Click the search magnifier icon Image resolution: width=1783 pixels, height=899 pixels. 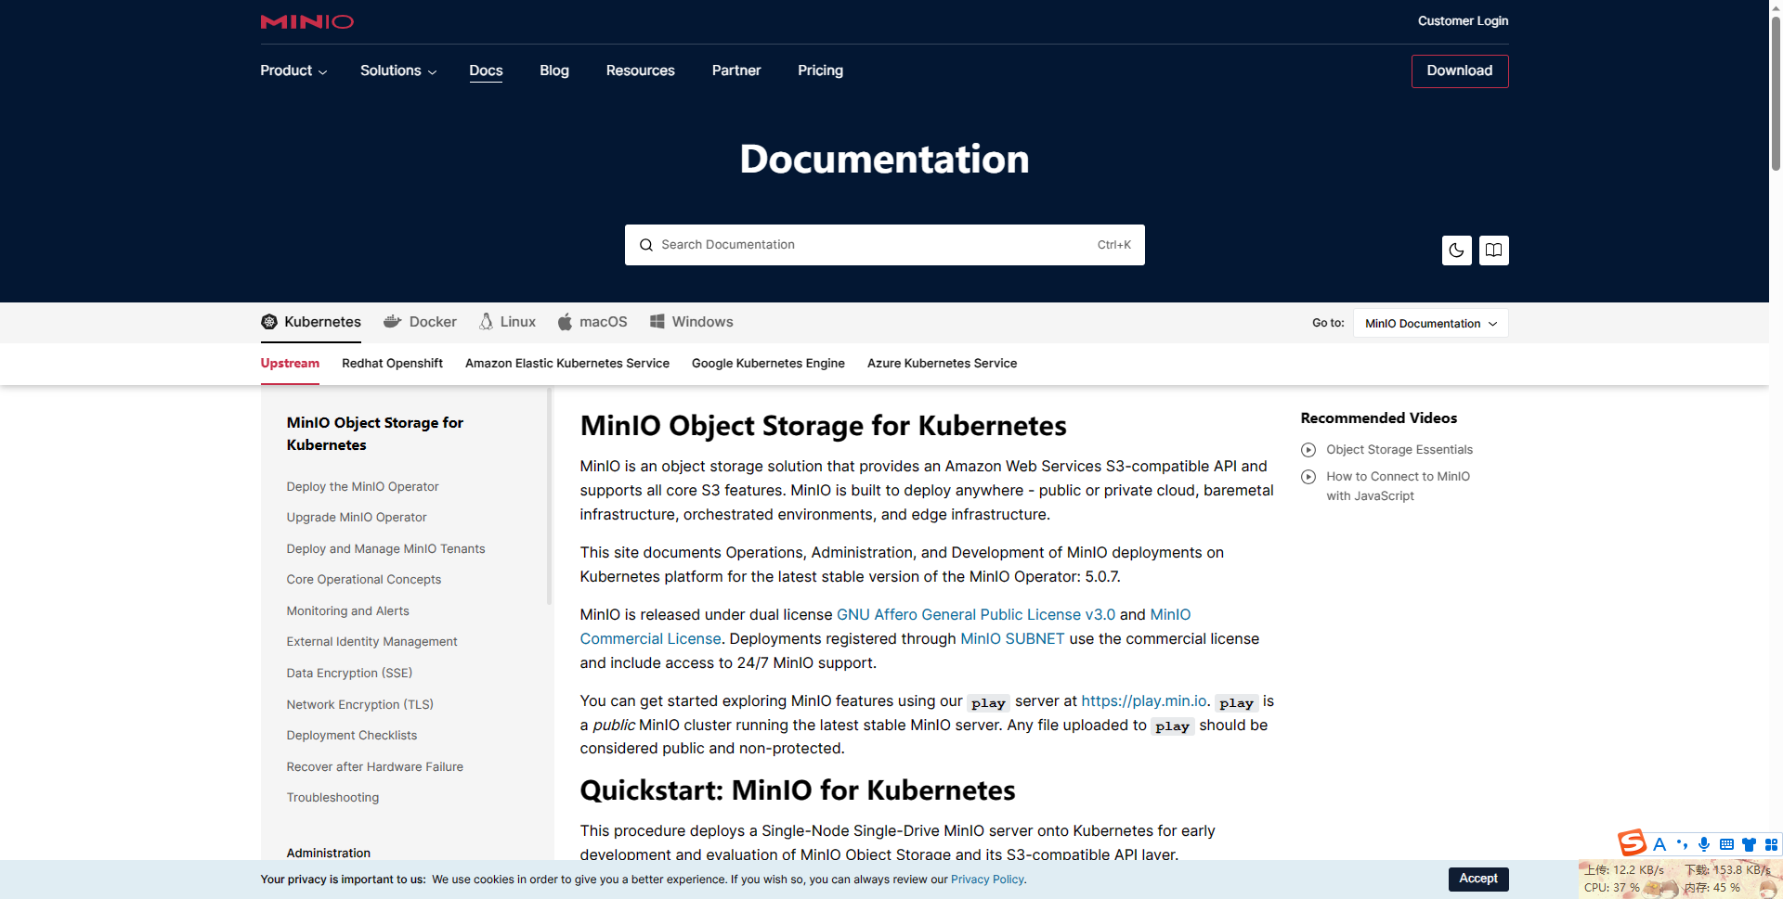tap(646, 245)
